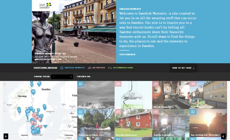Open the green car street thumbnail
The image size is (230, 140).
(208, 95)
